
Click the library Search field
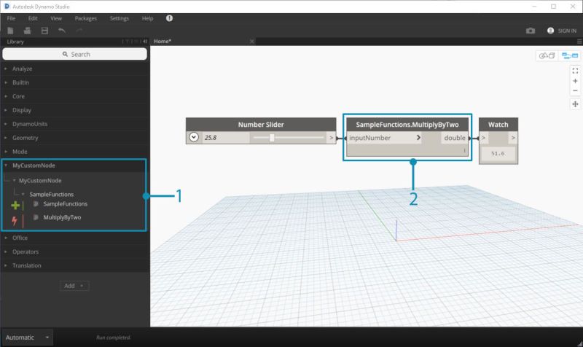click(x=75, y=54)
